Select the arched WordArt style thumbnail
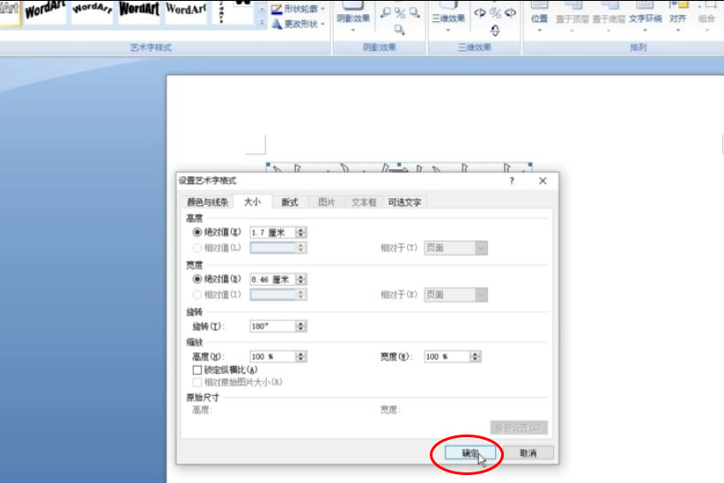 click(x=92, y=11)
